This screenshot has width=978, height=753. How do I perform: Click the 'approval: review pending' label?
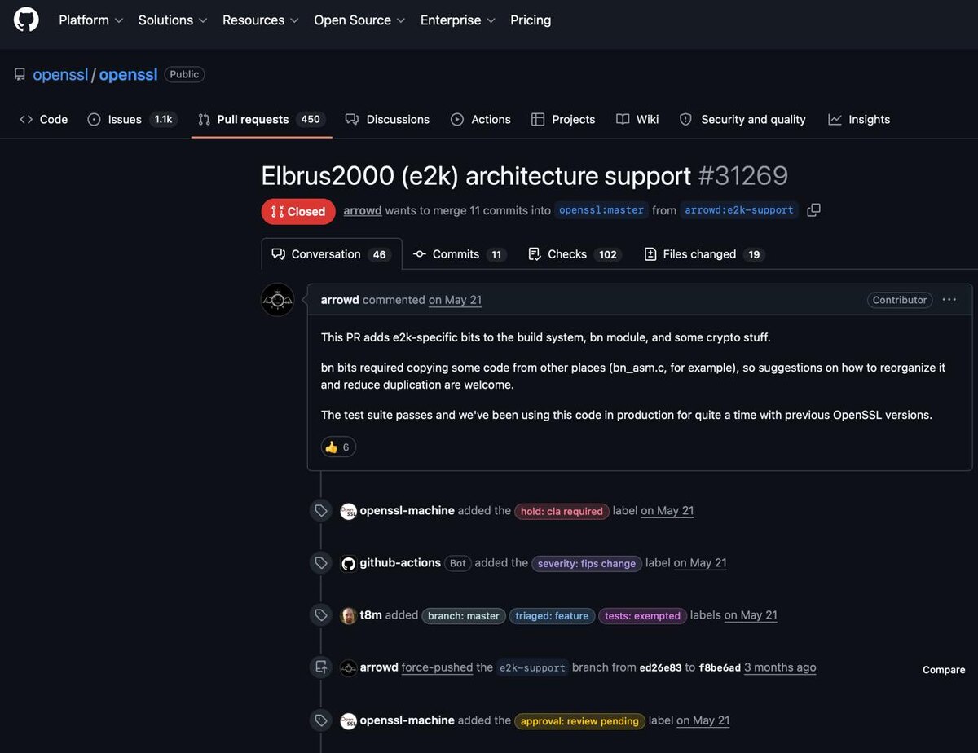tap(579, 720)
